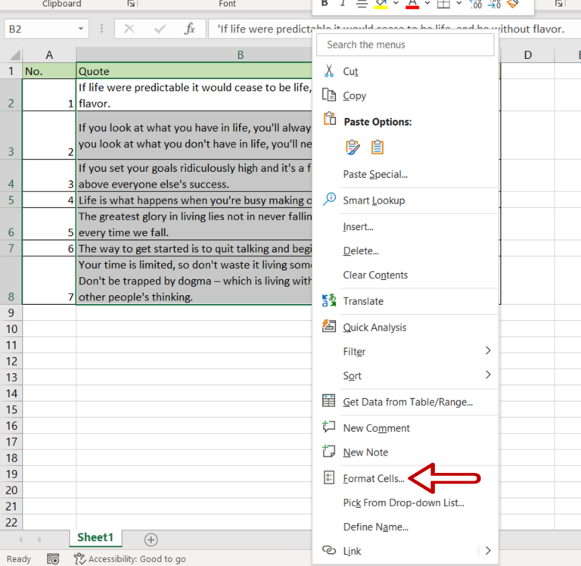Expand the Link submenu arrow
The width and height of the screenshot is (581, 566).
tap(487, 551)
